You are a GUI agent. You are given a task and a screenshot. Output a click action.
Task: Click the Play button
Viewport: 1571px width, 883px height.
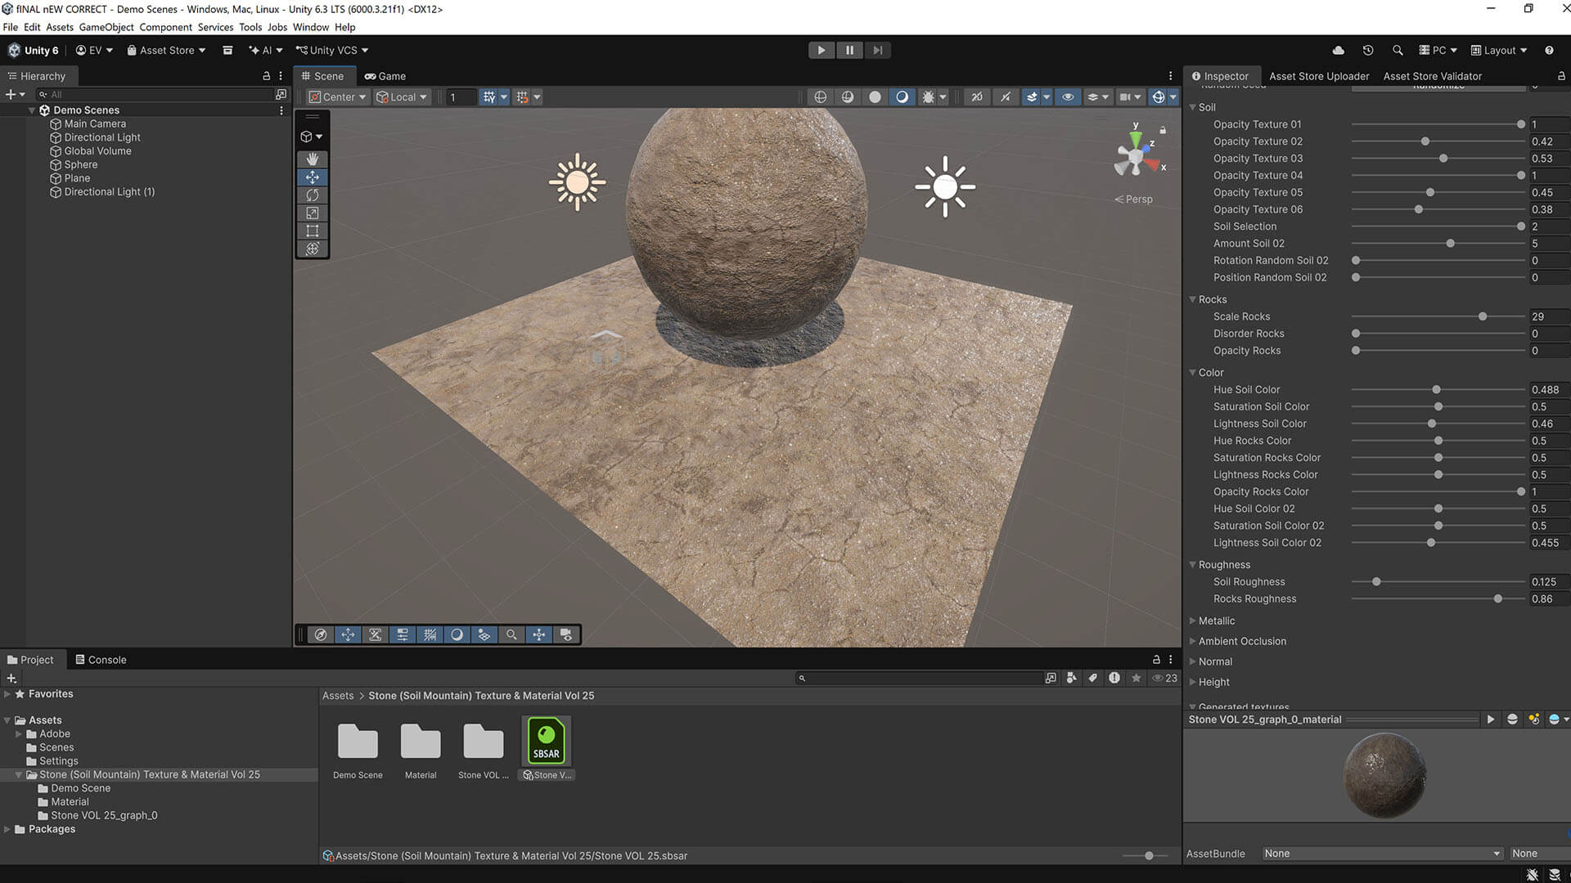click(821, 50)
